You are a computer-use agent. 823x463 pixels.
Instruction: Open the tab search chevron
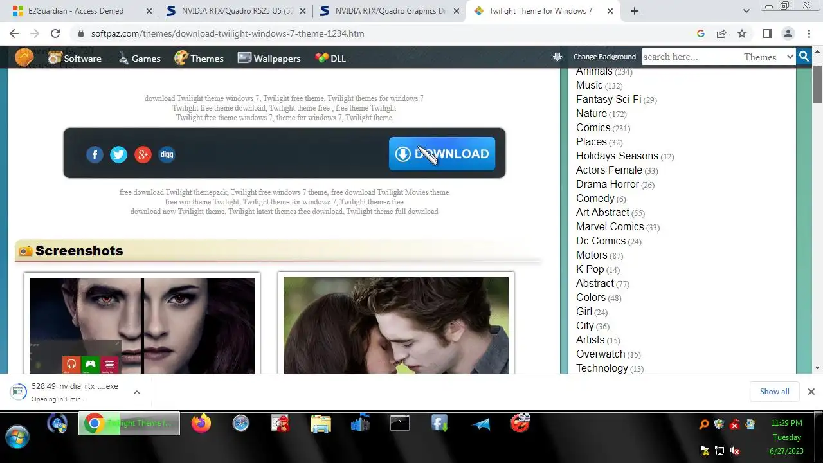pos(746,11)
